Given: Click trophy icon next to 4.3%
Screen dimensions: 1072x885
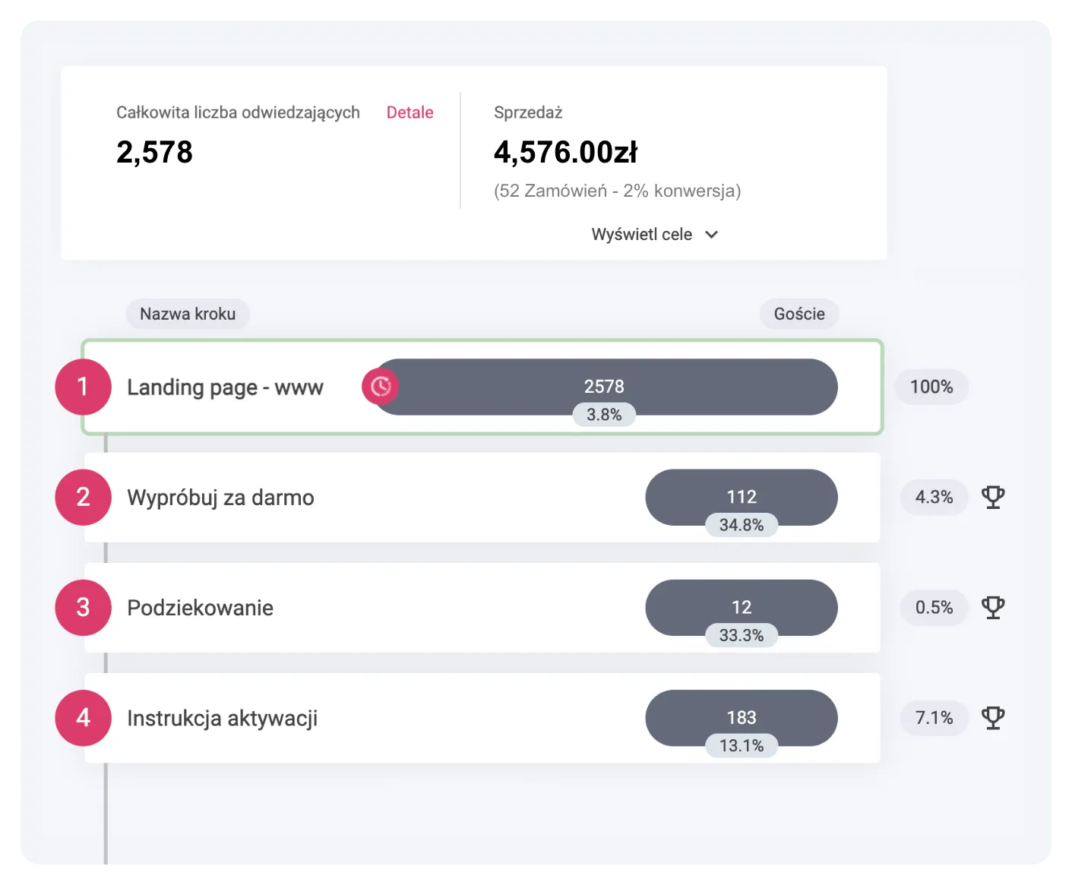Looking at the screenshot, I should coord(993,498).
